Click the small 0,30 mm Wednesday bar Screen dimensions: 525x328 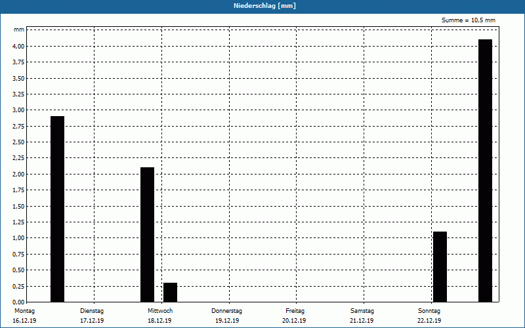(x=170, y=293)
